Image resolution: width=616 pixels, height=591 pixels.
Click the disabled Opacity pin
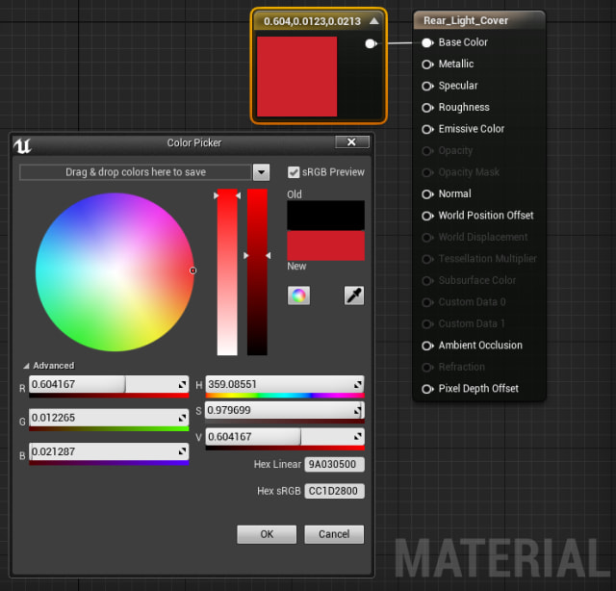point(427,151)
